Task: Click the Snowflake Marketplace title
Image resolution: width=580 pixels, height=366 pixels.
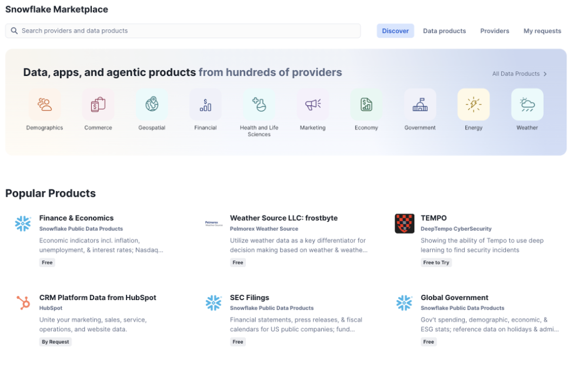Action: click(56, 9)
